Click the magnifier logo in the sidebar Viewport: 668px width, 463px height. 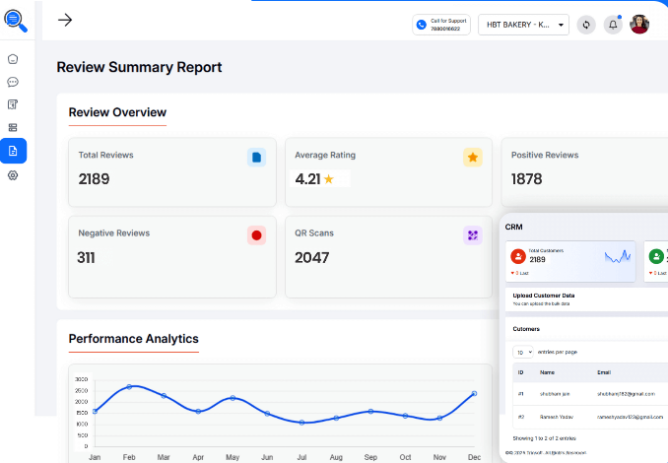click(x=16, y=19)
